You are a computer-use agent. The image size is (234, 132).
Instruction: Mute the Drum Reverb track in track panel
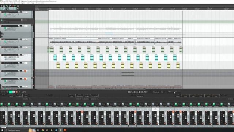click(x=25, y=12)
